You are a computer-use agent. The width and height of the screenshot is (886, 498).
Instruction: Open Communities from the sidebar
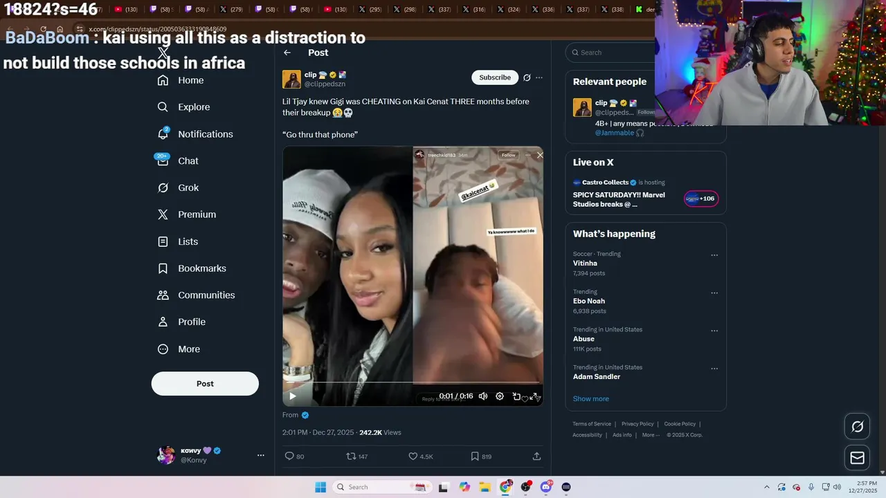196,295
